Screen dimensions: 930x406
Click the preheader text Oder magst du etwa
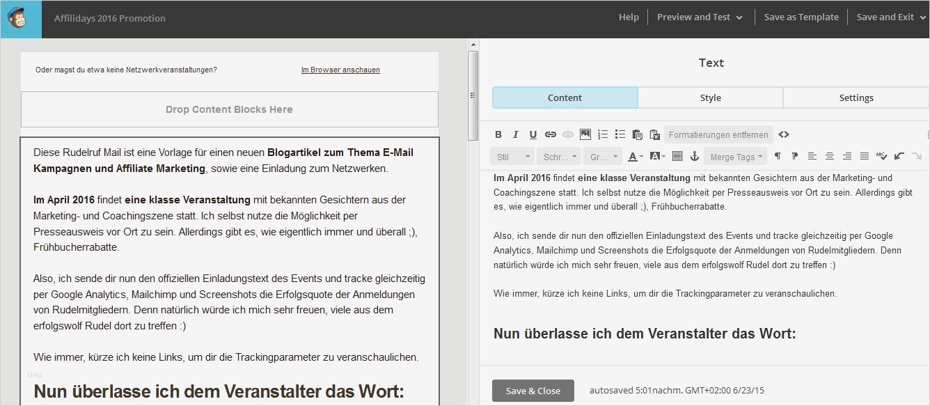[x=126, y=70]
